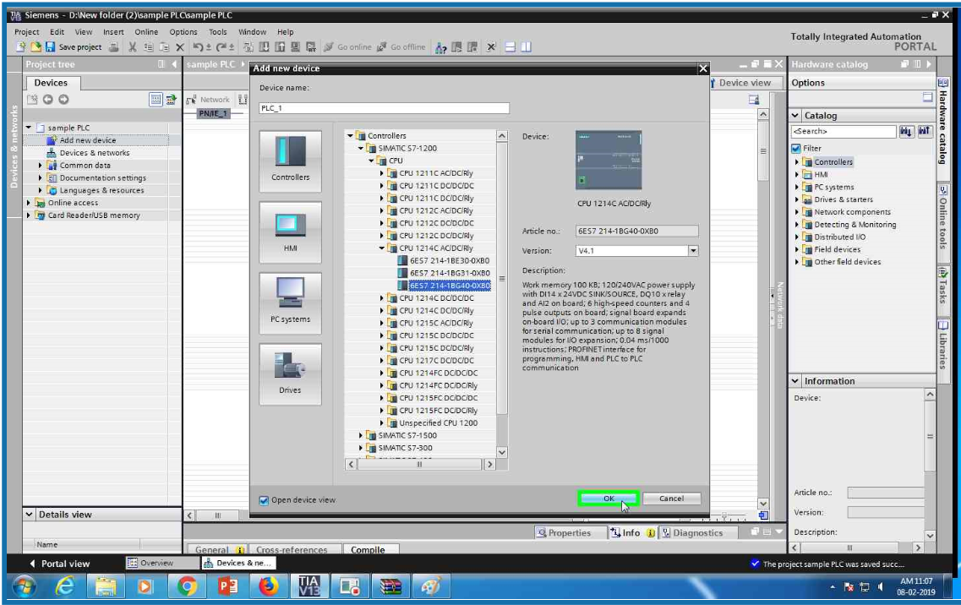Click the Device name input field
Viewport: 961px width, 605px height.
point(384,108)
